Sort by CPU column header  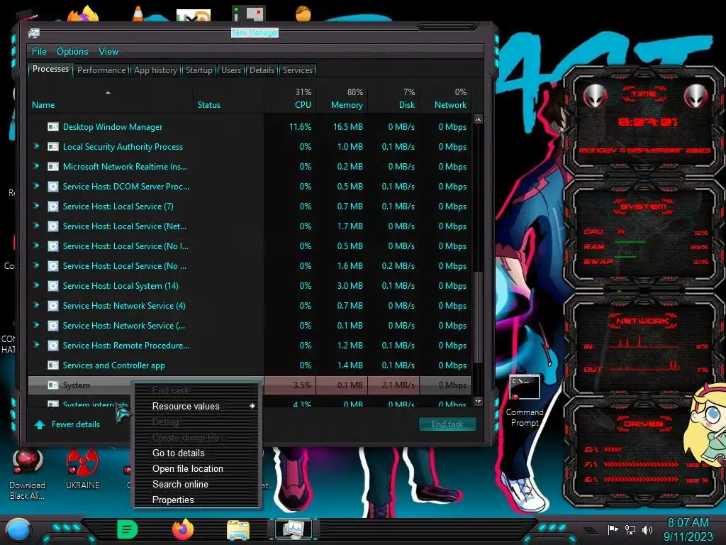click(303, 105)
